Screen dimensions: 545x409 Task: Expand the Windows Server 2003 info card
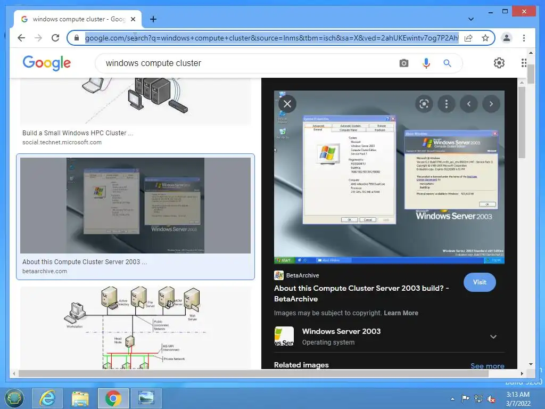coord(493,337)
